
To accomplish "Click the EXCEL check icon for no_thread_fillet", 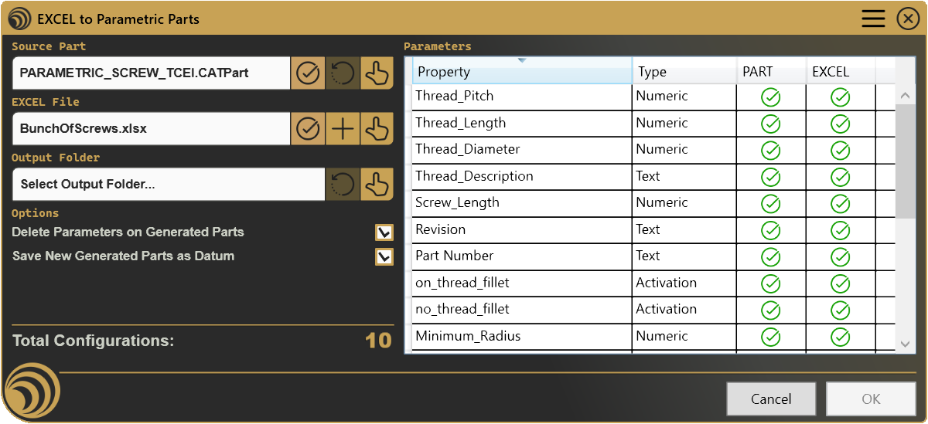I will coord(841,310).
